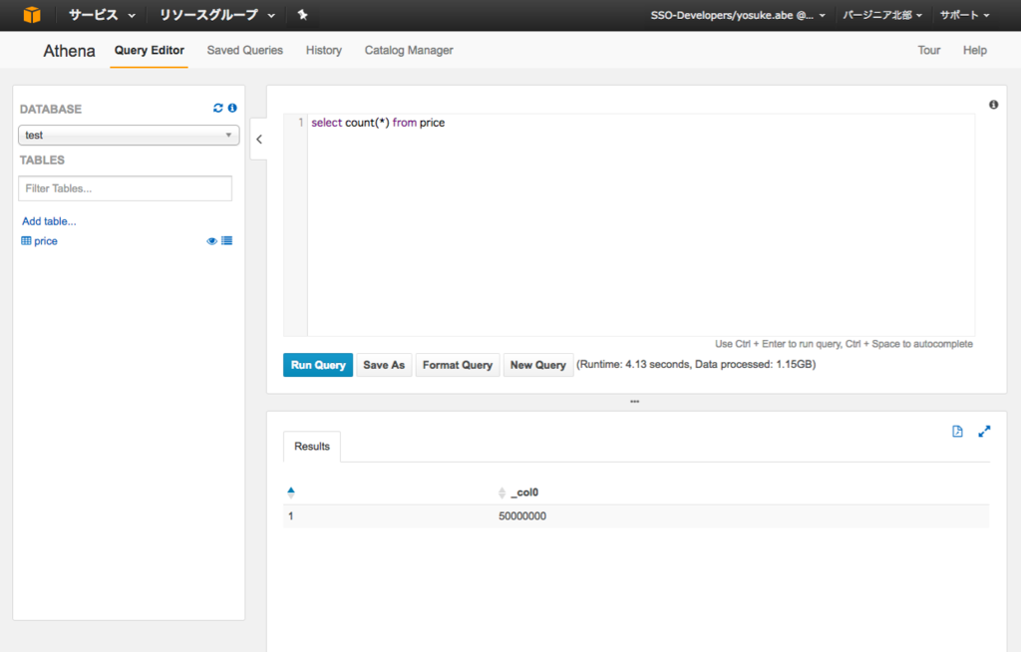1021x652 pixels.
Task: Click line number 1 in editor gutter
Action: coord(300,123)
